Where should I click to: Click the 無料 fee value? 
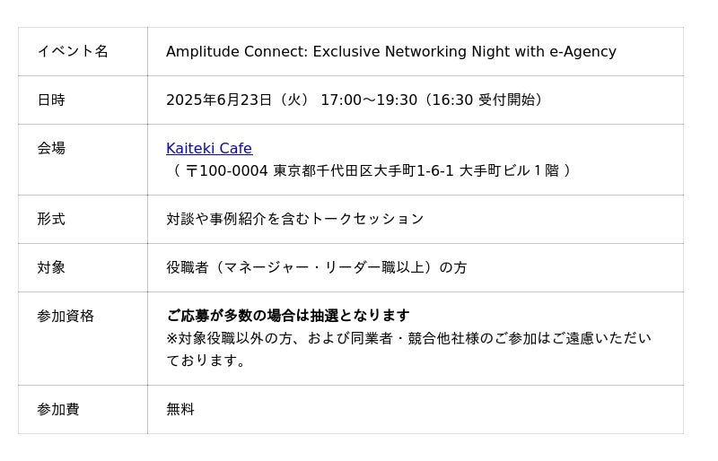(x=180, y=409)
